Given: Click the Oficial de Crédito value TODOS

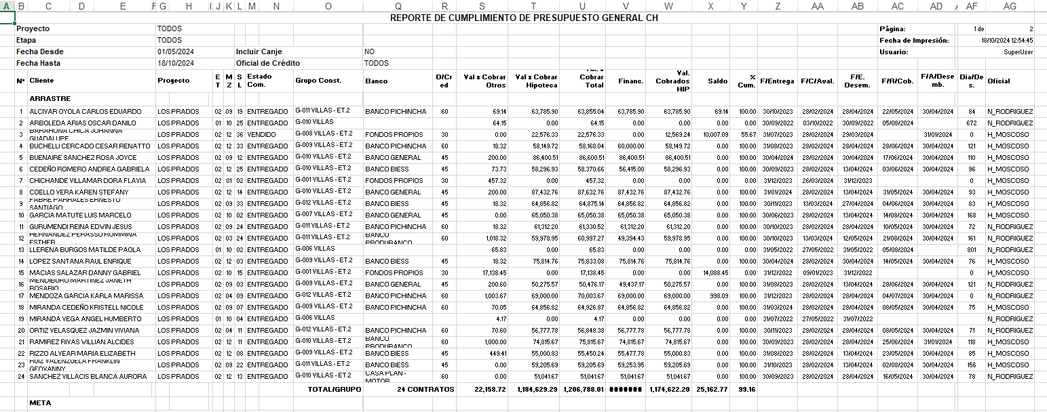Looking at the screenshot, I should 377,63.
